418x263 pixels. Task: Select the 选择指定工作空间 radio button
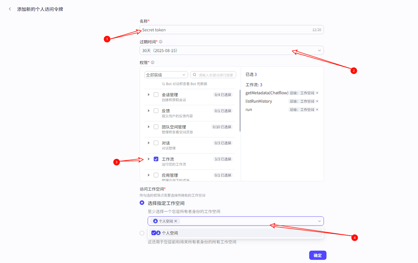(x=142, y=203)
